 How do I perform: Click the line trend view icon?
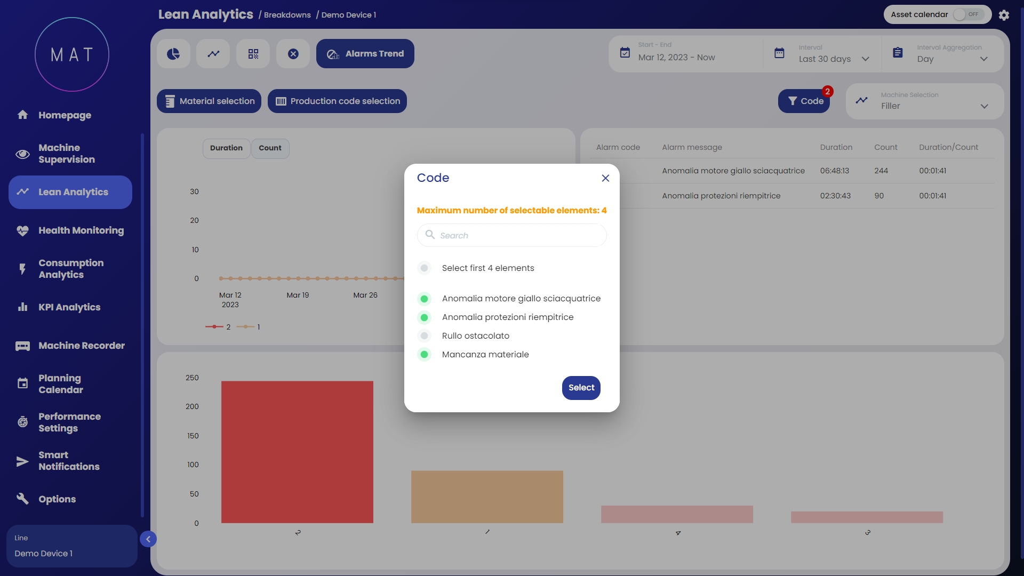(213, 54)
